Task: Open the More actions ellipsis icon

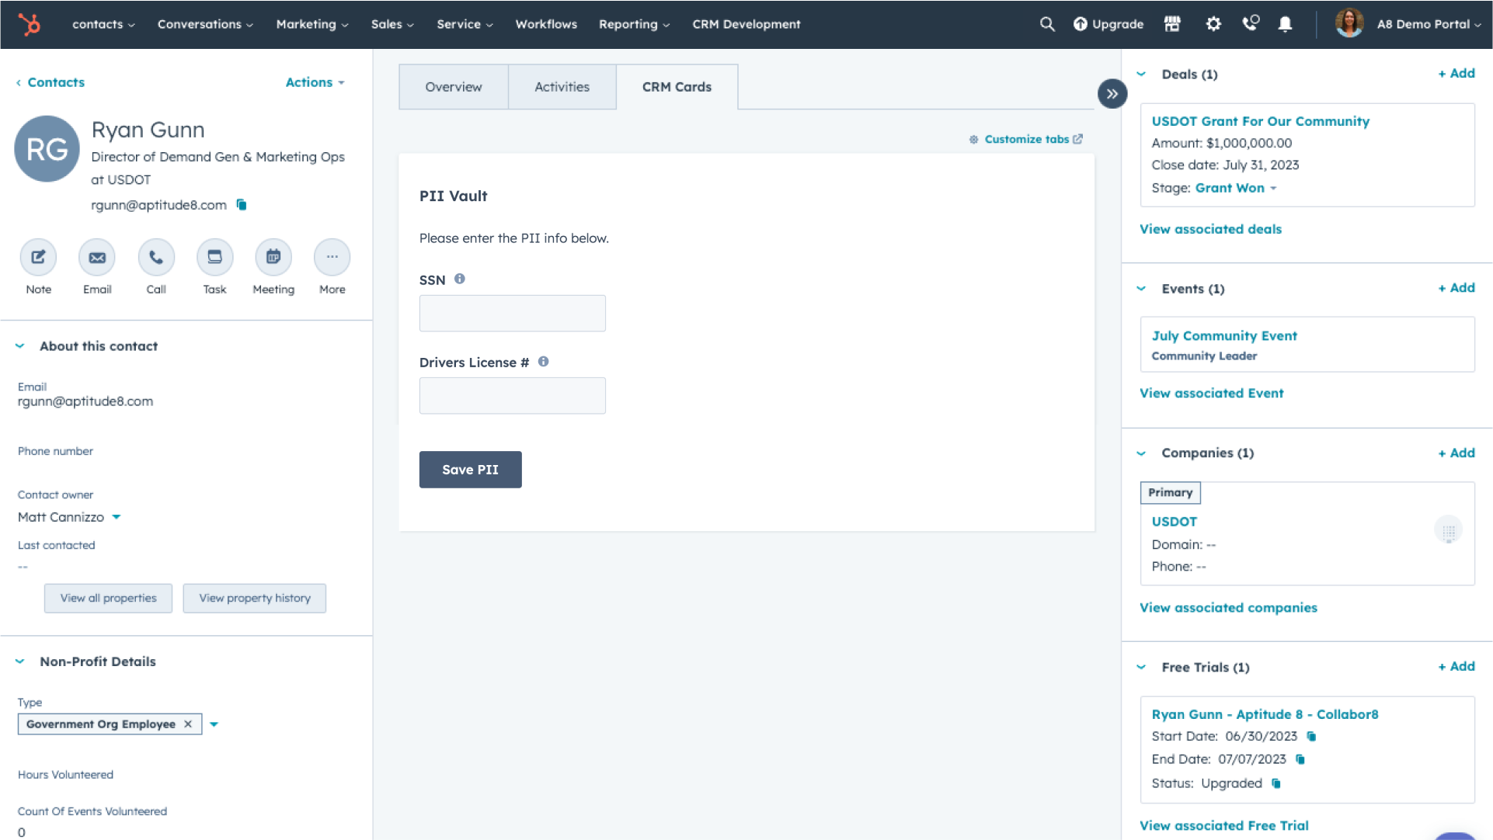Action: [x=332, y=257]
